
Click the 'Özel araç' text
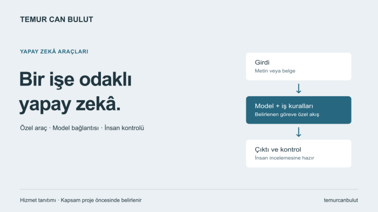point(33,128)
